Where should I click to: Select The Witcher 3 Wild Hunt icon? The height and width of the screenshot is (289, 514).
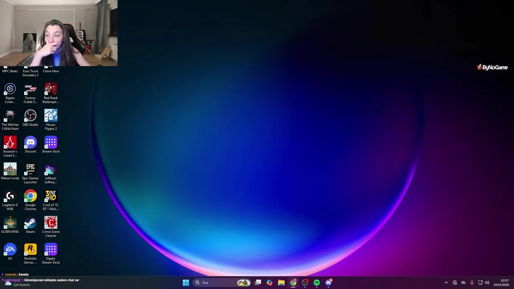point(10,120)
